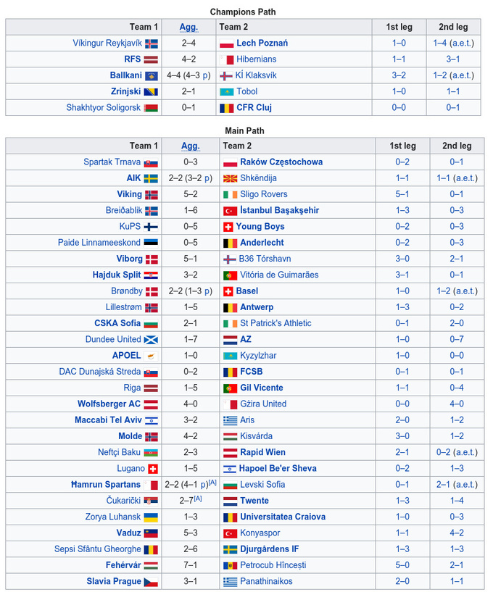
Task: Follow the Hajduk Split team link
Action: click(117, 275)
